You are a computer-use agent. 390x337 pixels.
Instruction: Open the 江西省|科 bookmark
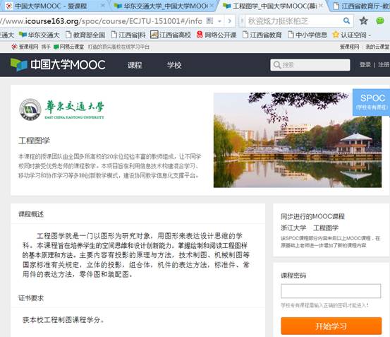point(128,35)
